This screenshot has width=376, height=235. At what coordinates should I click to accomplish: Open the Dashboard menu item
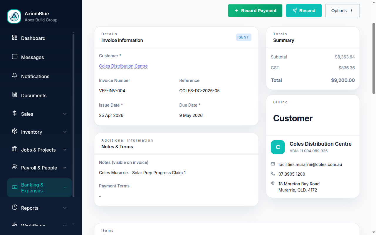coord(39,38)
